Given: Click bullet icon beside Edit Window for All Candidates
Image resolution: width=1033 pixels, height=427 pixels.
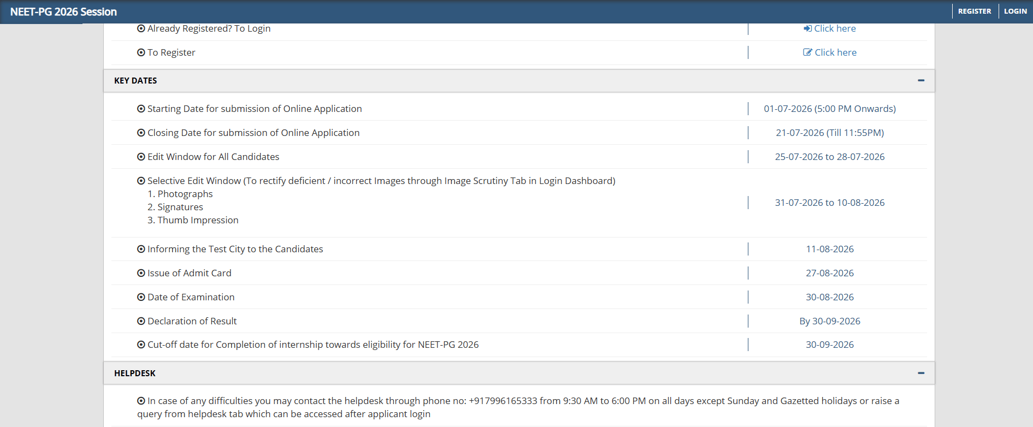Looking at the screenshot, I should click(x=141, y=157).
